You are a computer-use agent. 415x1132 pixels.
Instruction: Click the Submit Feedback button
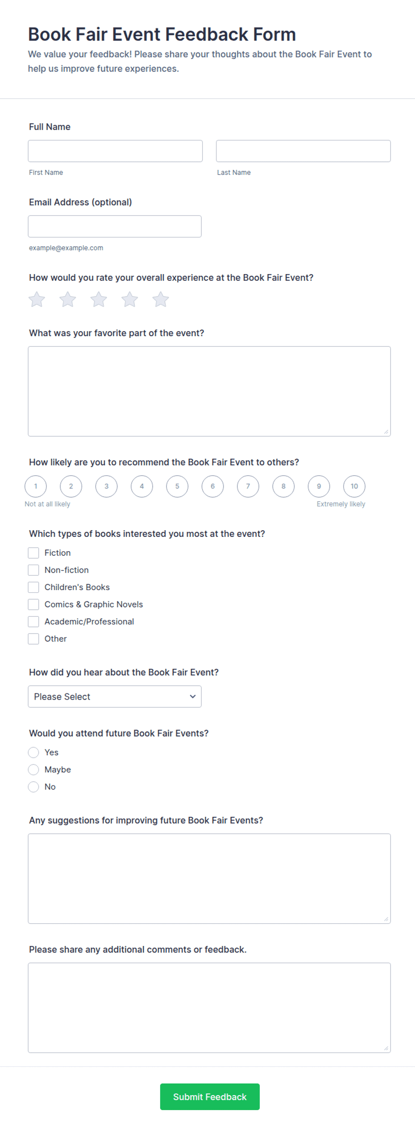(x=210, y=1097)
